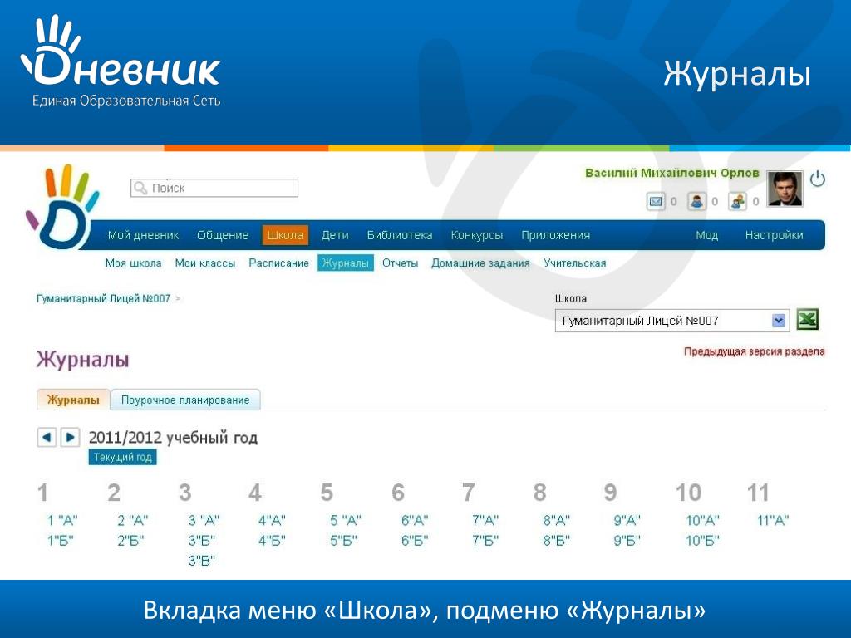
Task: Open journal for class 8"А"
Action: (557, 520)
